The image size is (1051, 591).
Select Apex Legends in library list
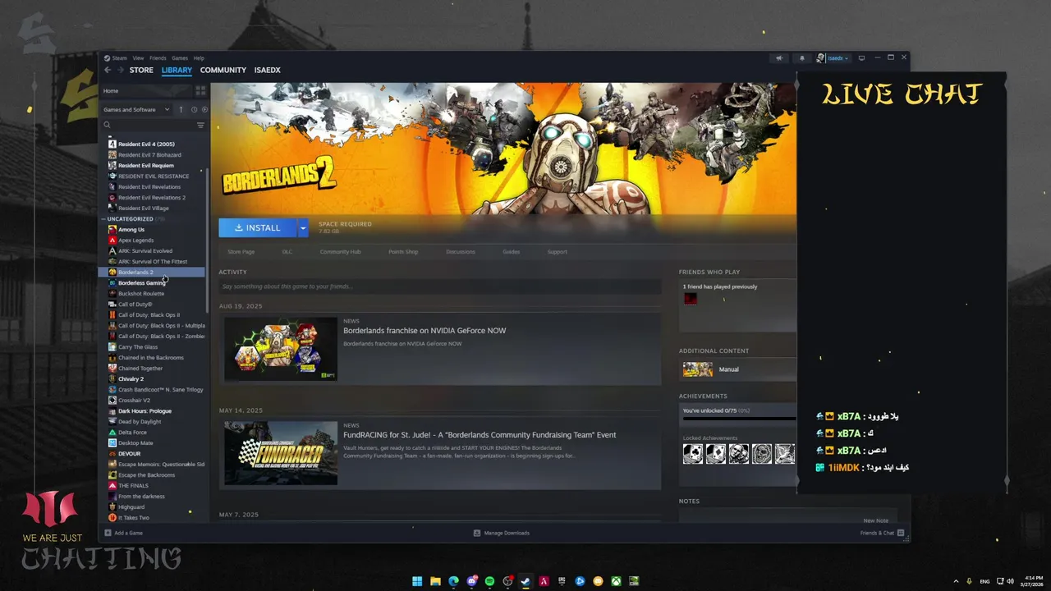(x=135, y=241)
